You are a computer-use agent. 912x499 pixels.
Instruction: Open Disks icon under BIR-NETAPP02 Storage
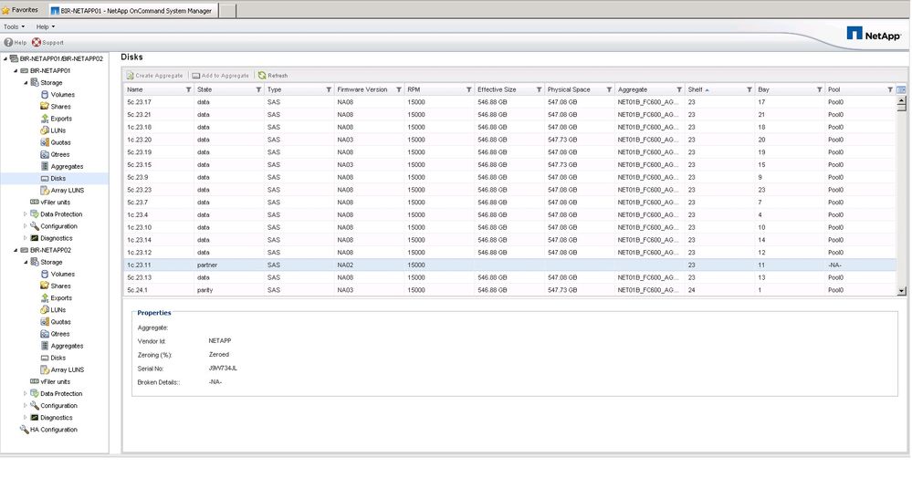pyautogui.click(x=45, y=358)
